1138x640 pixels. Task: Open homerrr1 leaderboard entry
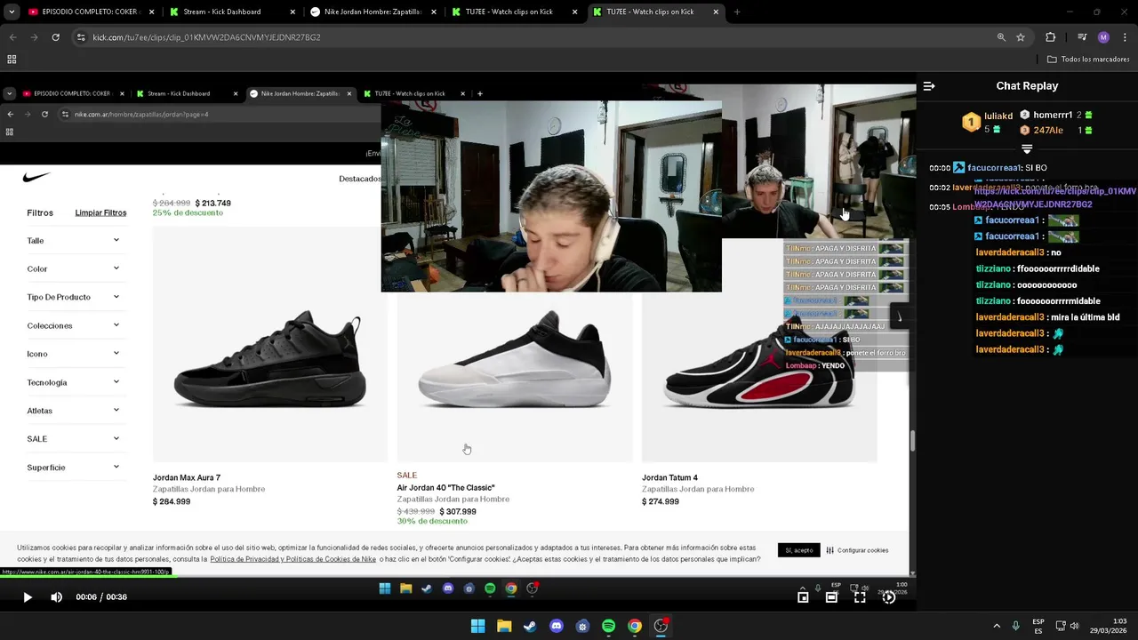(1056, 115)
